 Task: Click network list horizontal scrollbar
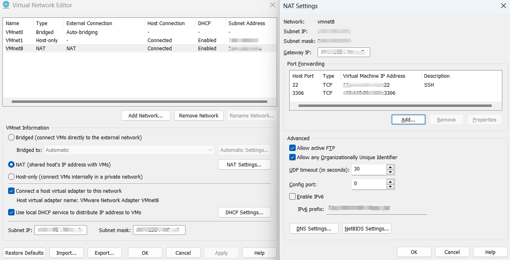pyautogui.click(x=140, y=102)
